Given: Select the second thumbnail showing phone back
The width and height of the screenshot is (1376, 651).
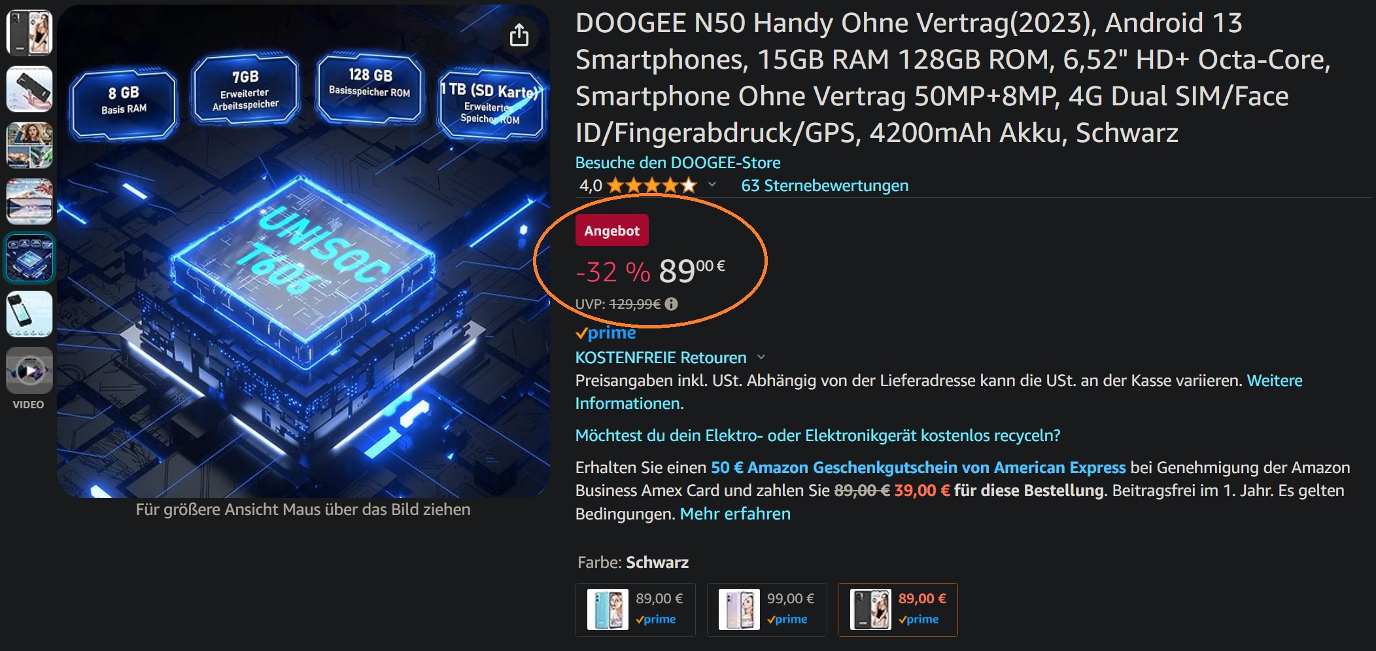Looking at the screenshot, I should click(29, 89).
